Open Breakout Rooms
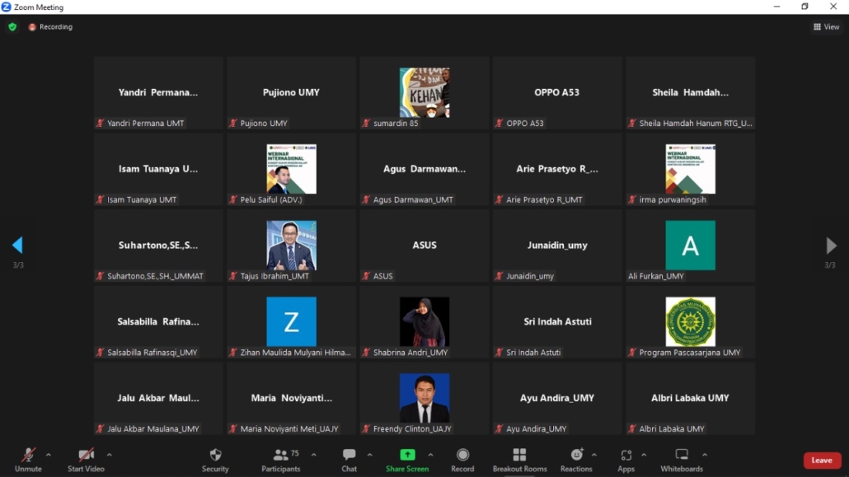 [x=519, y=456]
